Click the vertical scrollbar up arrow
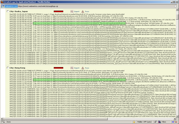The image size is (179, 124). point(177,10)
